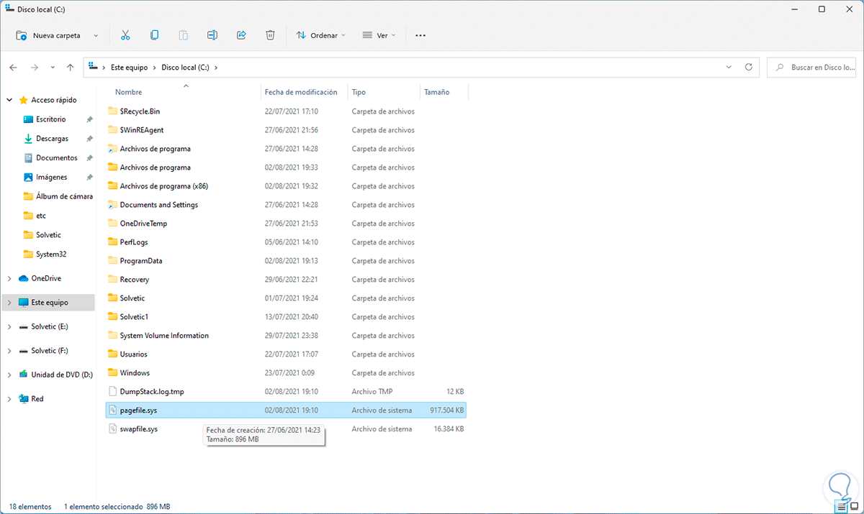The image size is (864, 514).
Task: Expand the Solvetic (E:) drive node
Action: tap(9, 326)
